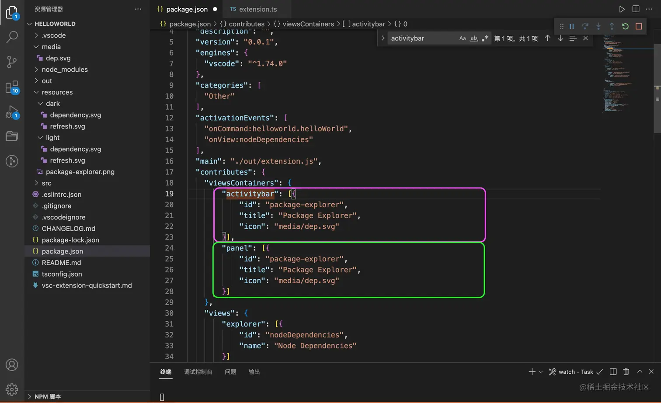Screen dimensions: 661x403
Task: Open the Search view in activity bar
Action: [x=12, y=37]
